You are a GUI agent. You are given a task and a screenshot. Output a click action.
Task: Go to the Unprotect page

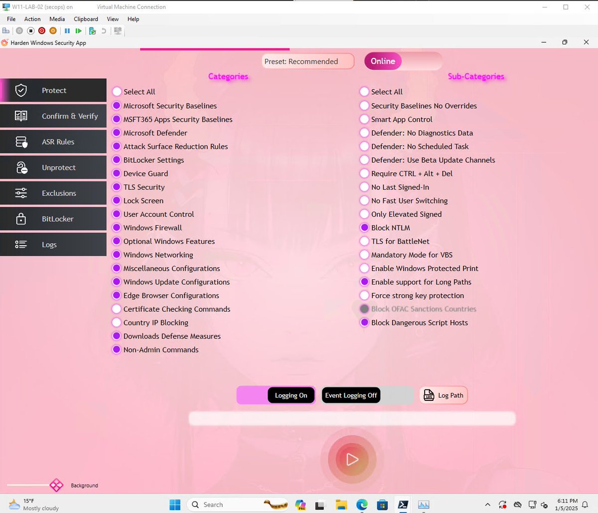(53, 168)
